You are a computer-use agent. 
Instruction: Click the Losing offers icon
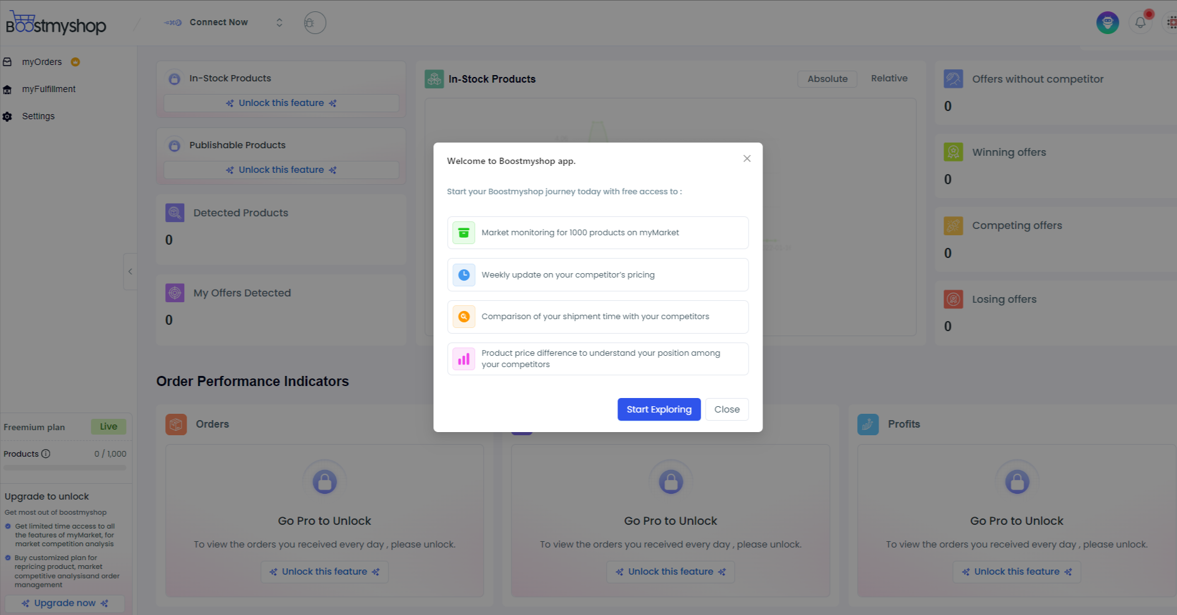(953, 299)
